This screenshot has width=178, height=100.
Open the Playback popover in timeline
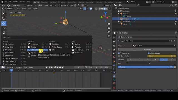point(11,67)
